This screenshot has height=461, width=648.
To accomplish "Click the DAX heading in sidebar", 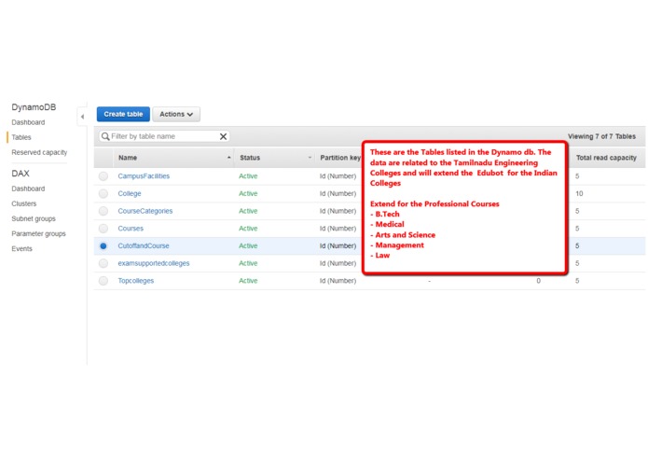I will (x=21, y=174).
